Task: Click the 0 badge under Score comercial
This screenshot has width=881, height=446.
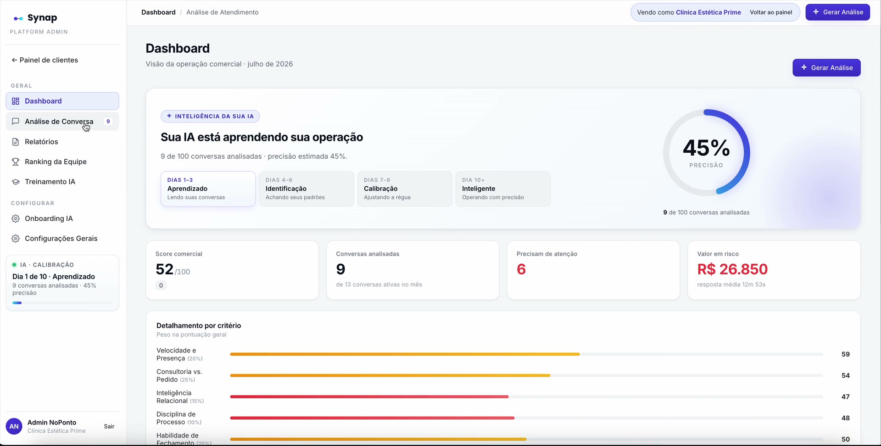Action: [x=161, y=285]
